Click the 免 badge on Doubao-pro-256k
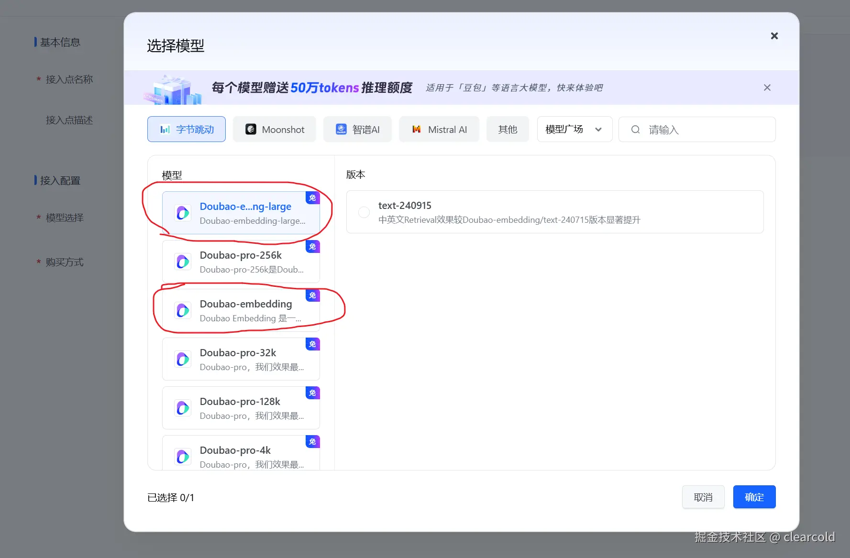This screenshot has height=558, width=850. 313,247
